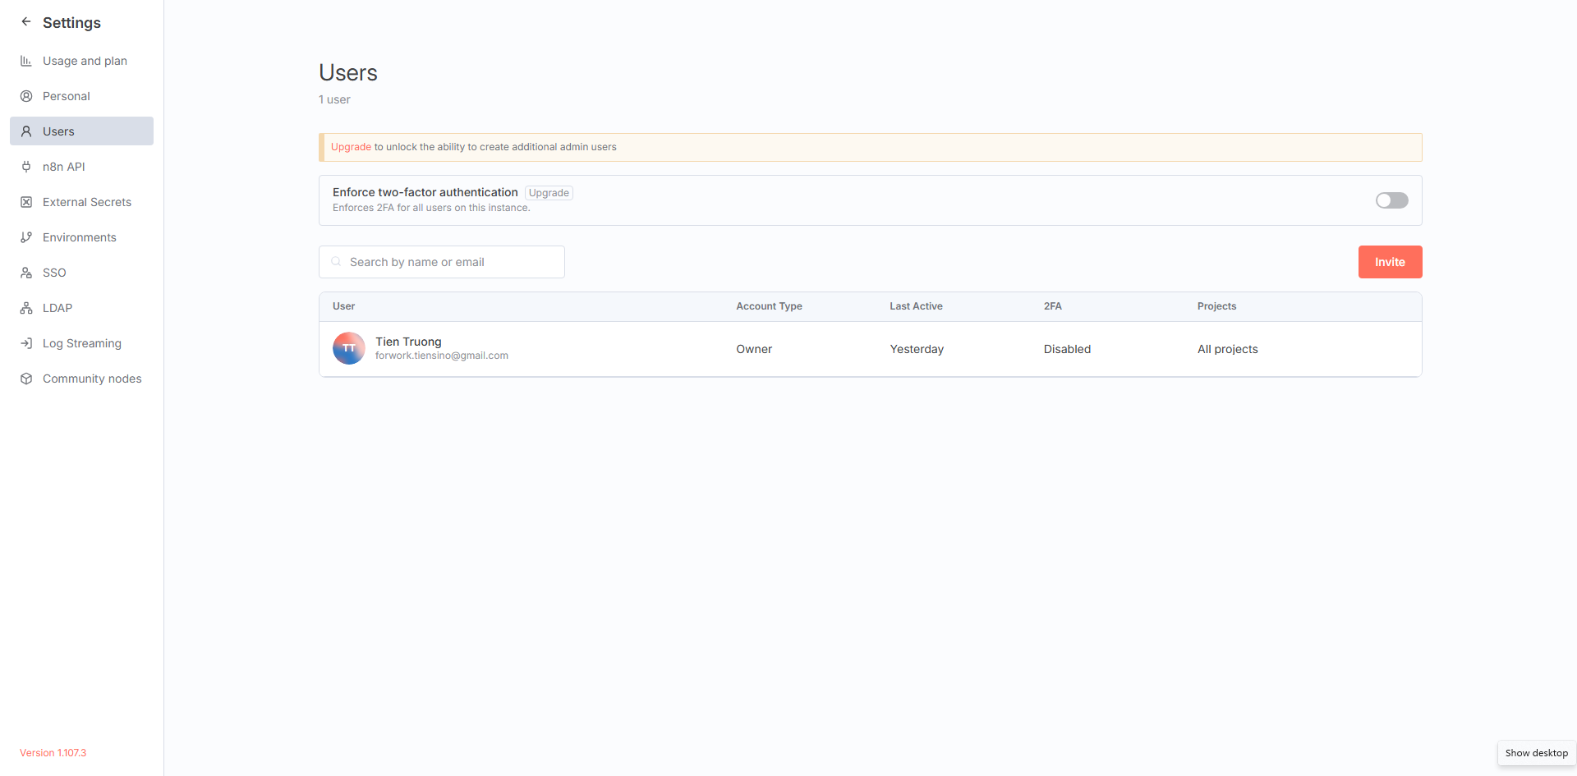Open Personal settings page
The height and width of the screenshot is (776, 1577).
point(81,96)
